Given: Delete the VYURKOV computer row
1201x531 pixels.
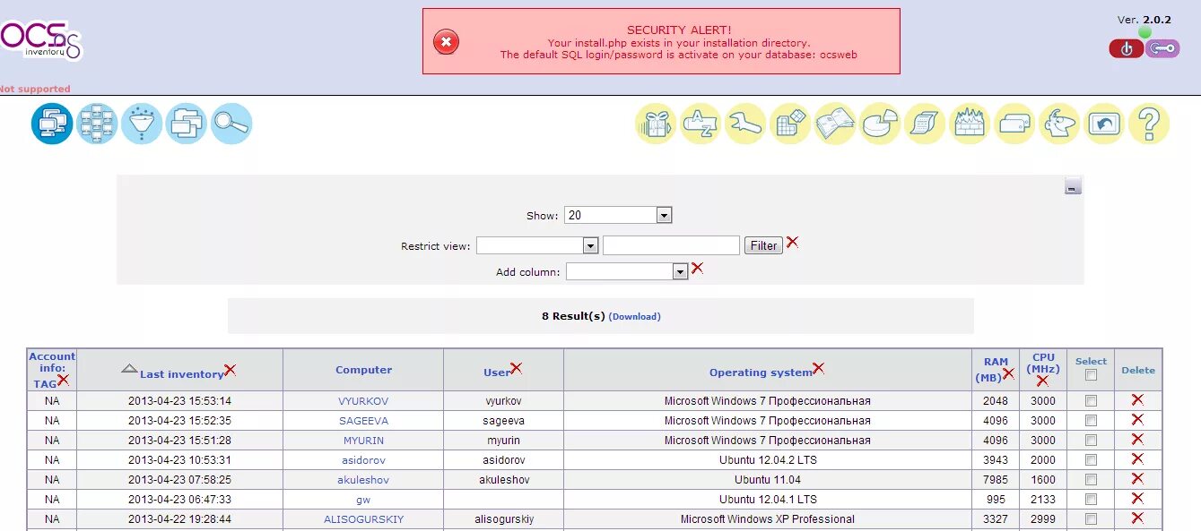Looking at the screenshot, I should coord(1137,399).
